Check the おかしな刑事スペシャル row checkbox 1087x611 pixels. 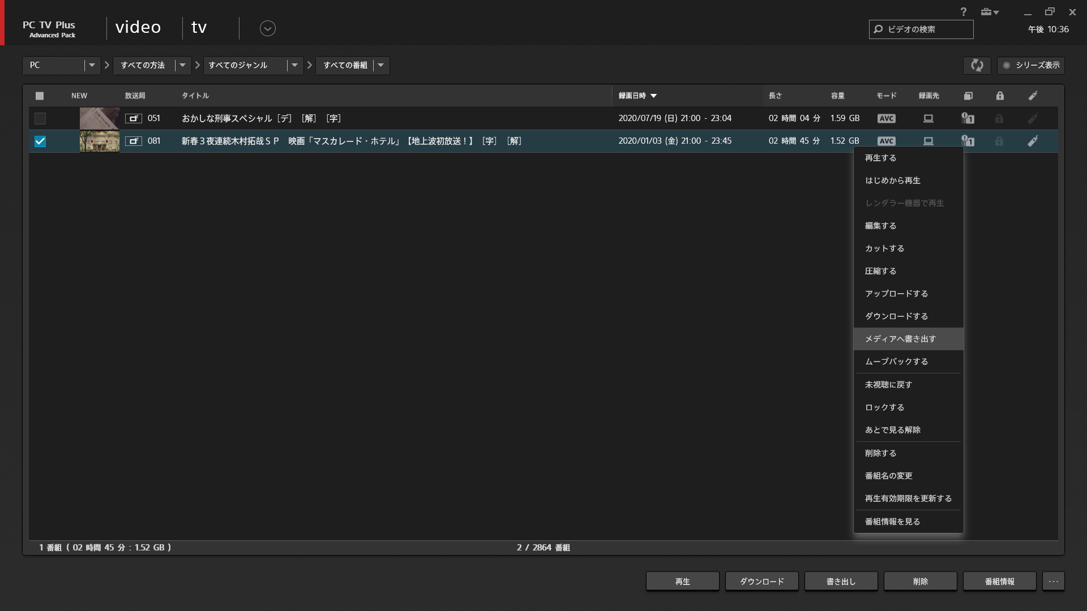40,118
